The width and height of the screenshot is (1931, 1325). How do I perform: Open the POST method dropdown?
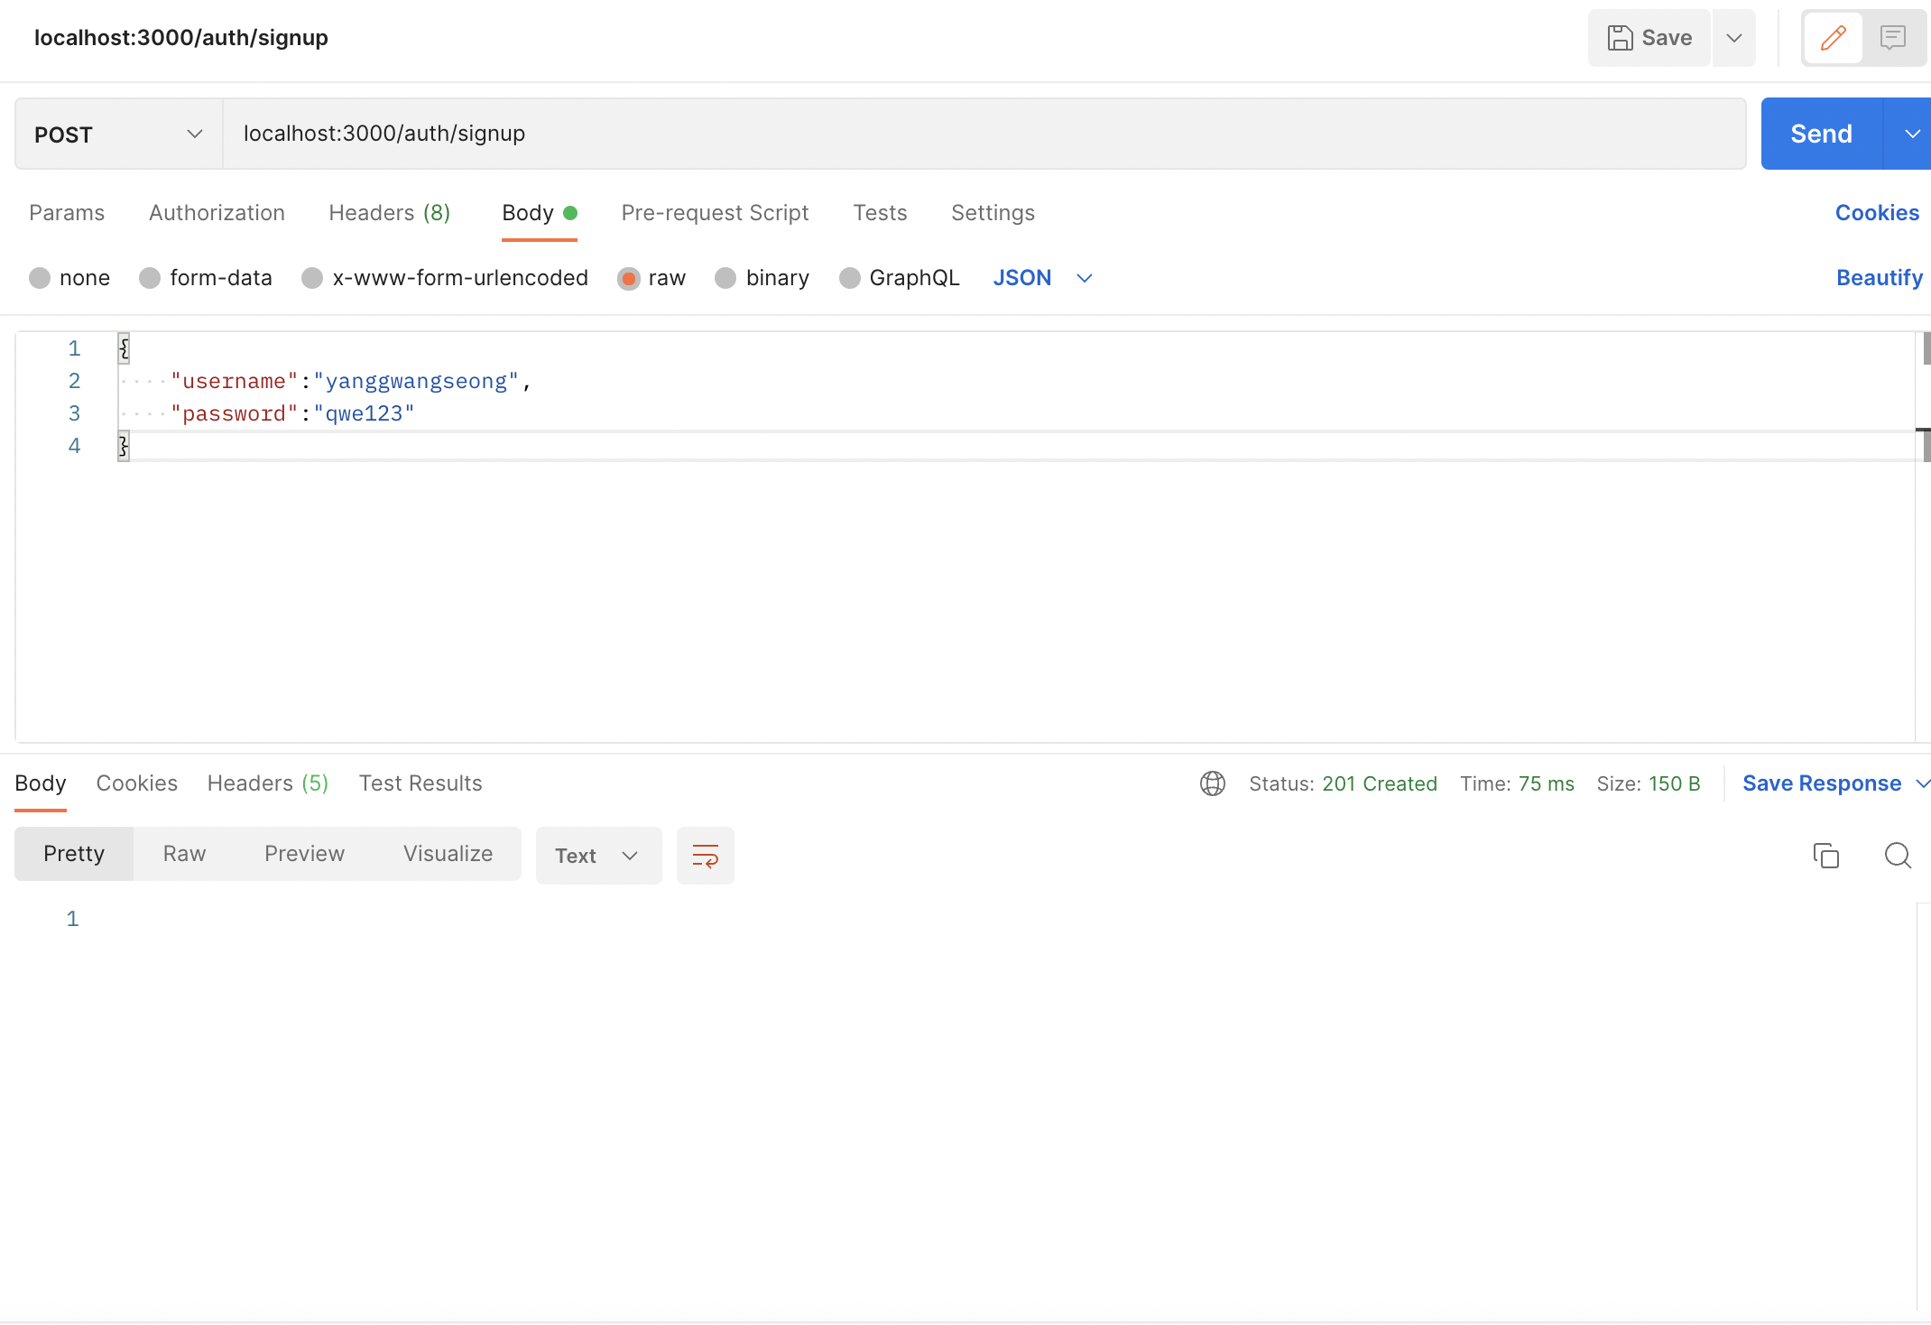pyautogui.click(x=118, y=134)
